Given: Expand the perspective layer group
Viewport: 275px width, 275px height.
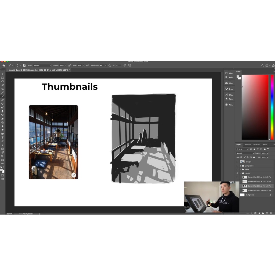Looking at the screenshot, I should point(240,166).
